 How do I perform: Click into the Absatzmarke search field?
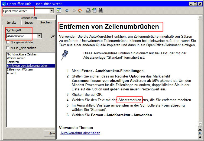point(22,36)
